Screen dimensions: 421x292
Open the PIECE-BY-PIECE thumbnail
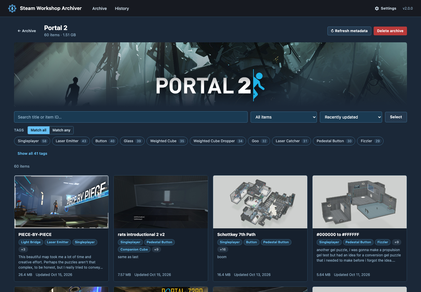pyautogui.click(x=61, y=202)
